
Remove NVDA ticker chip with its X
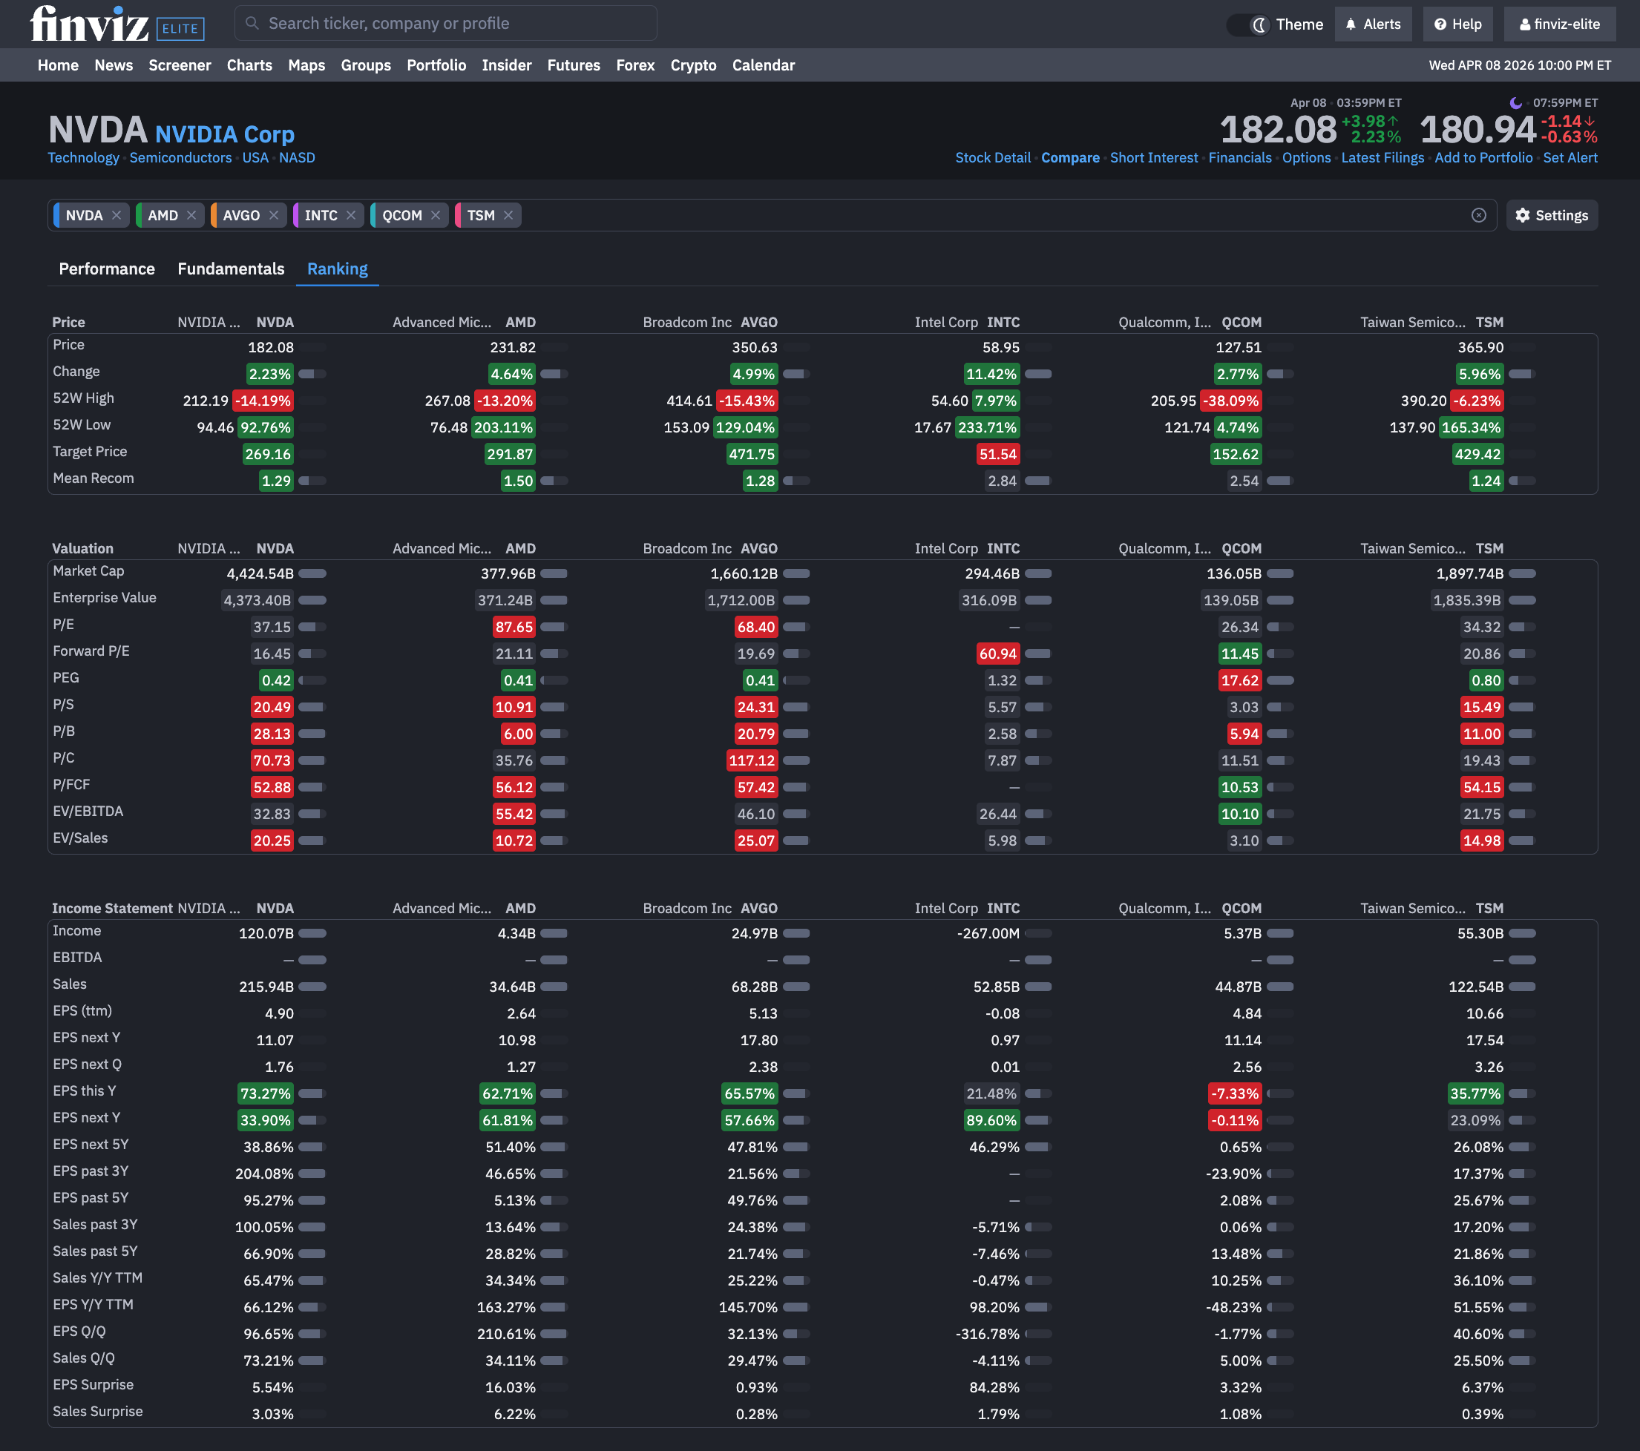[x=117, y=215]
